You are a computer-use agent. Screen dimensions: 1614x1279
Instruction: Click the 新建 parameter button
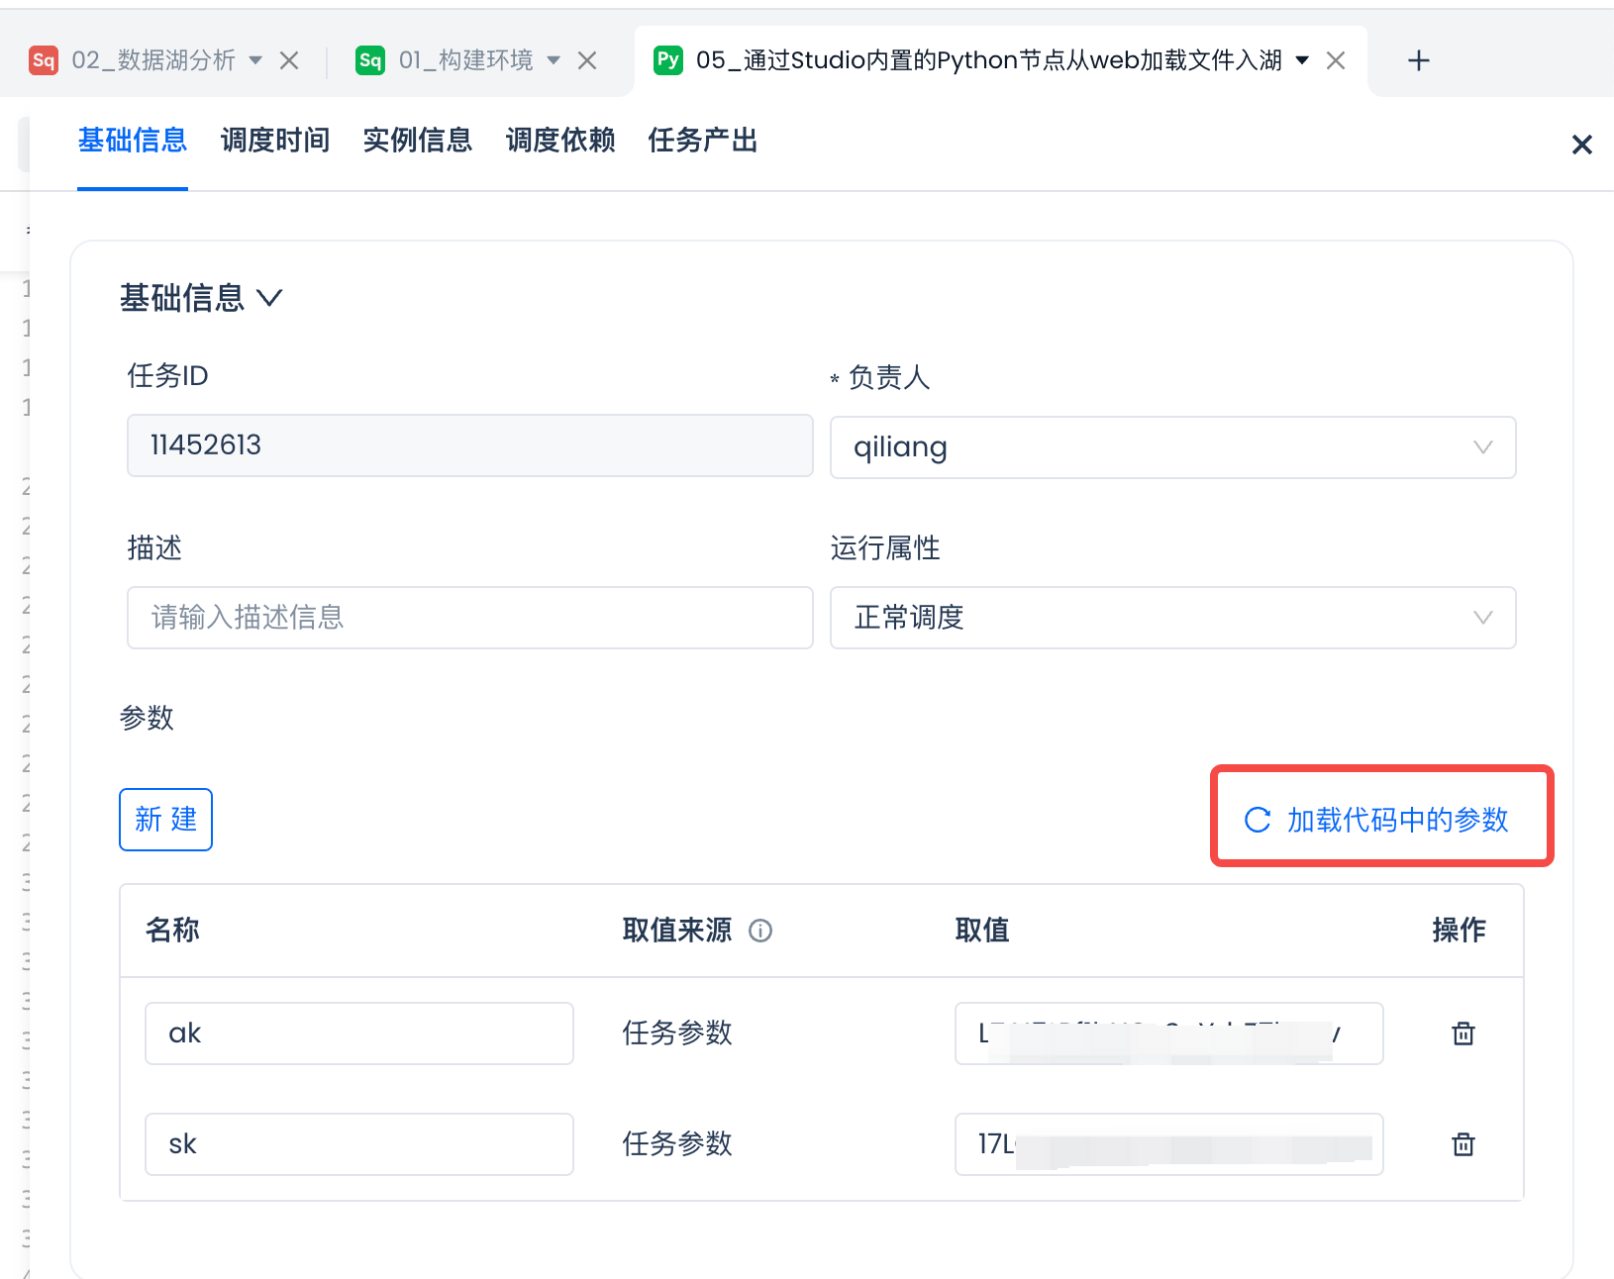pos(165,820)
